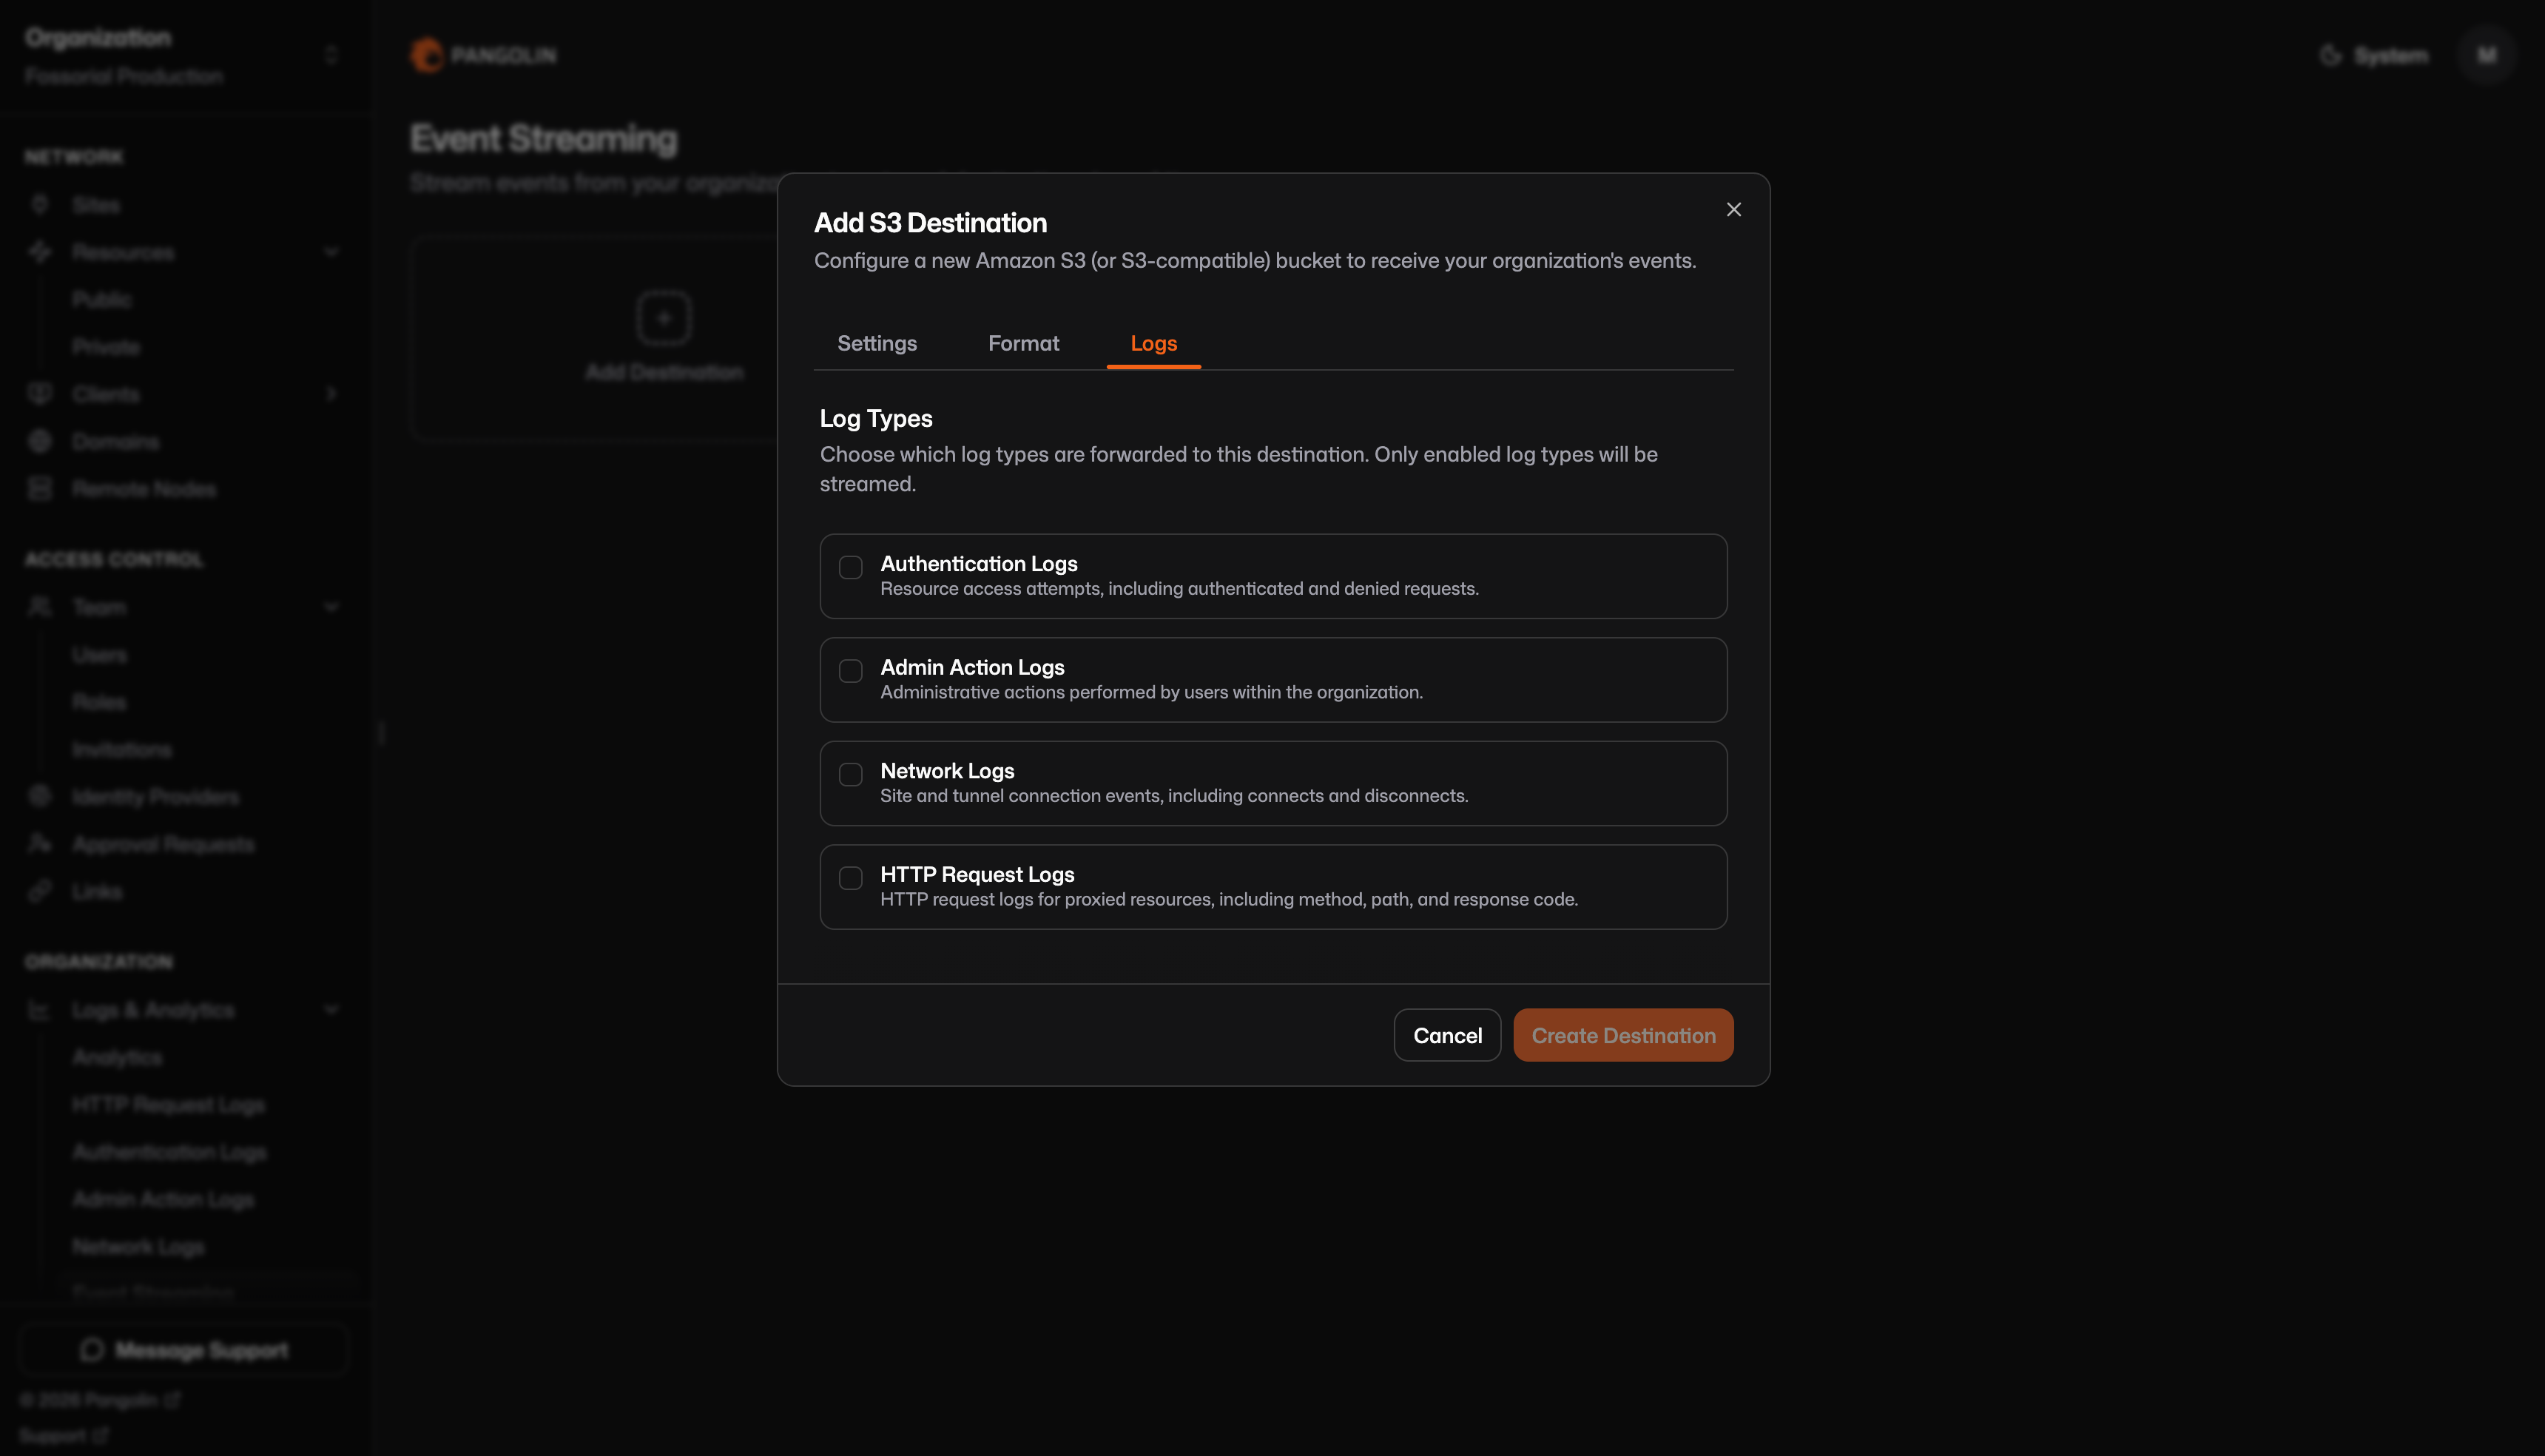Collapse the Resources section chevron
The width and height of the screenshot is (2545, 1456).
click(x=331, y=252)
